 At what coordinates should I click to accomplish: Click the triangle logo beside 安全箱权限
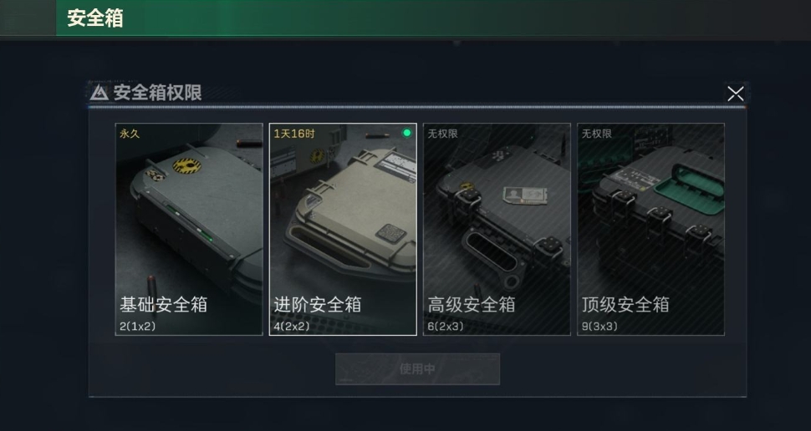pos(99,93)
